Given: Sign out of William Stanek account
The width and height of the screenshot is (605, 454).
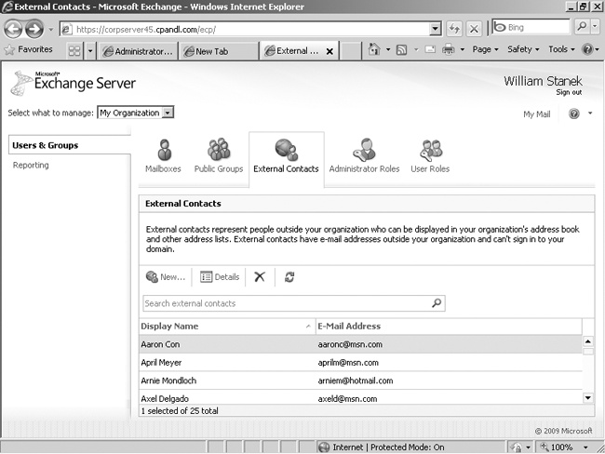Looking at the screenshot, I should [569, 92].
